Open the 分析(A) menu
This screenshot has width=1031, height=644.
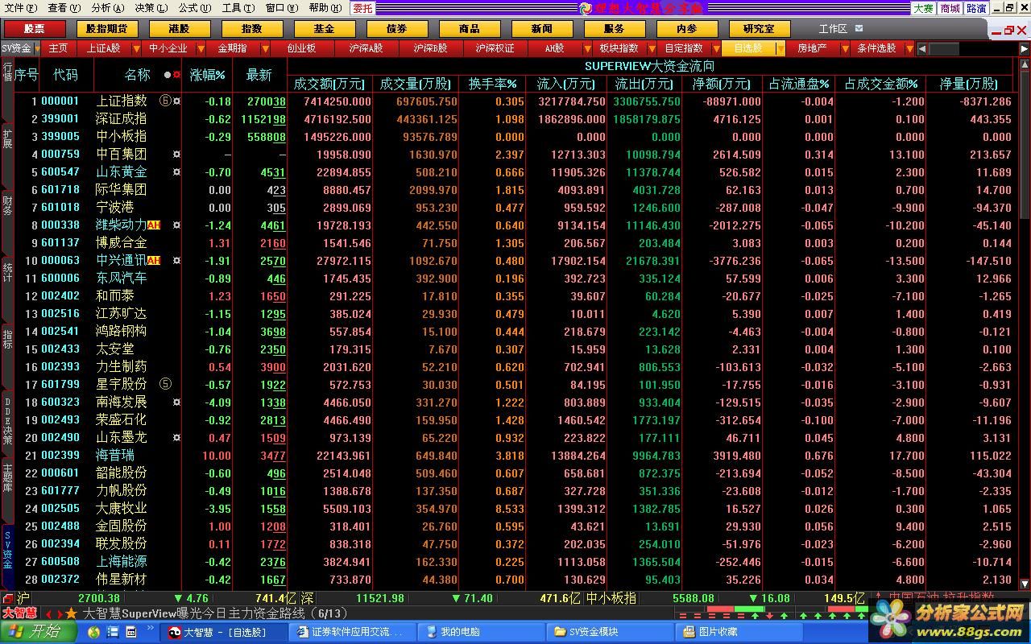[108, 8]
